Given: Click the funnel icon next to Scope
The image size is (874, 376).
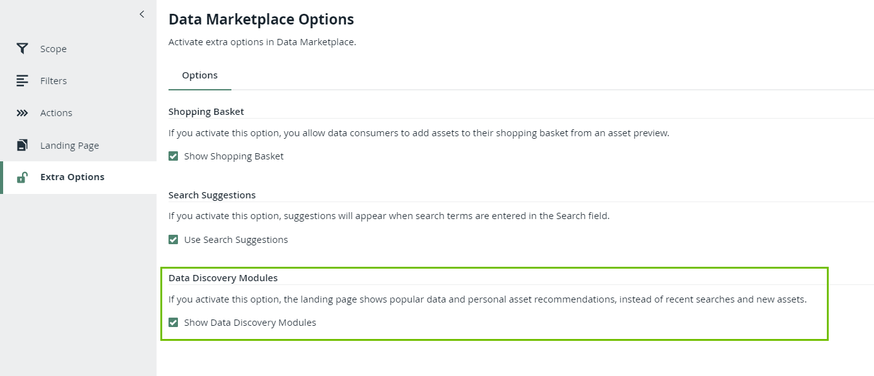Looking at the screenshot, I should tap(22, 48).
